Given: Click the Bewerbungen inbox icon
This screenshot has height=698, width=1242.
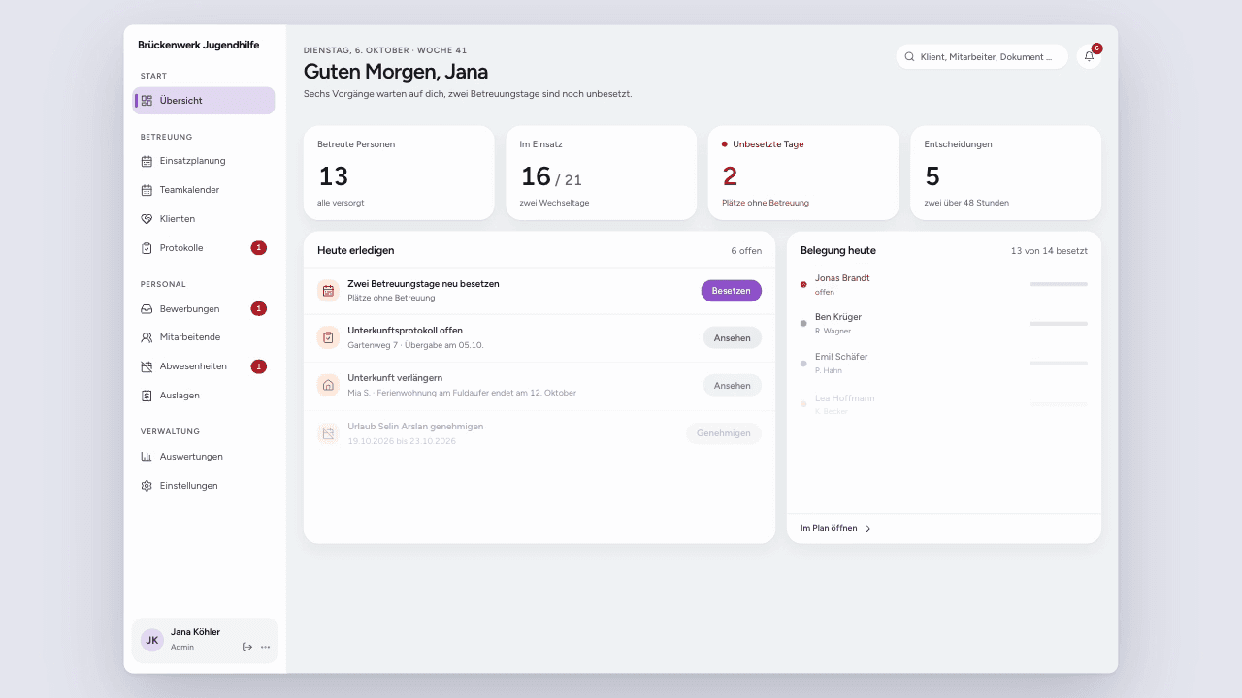Looking at the screenshot, I should (147, 309).
